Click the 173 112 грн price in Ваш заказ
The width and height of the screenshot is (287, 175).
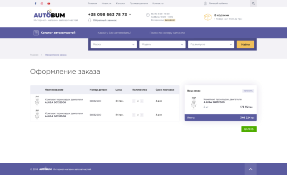coord(246,107)
